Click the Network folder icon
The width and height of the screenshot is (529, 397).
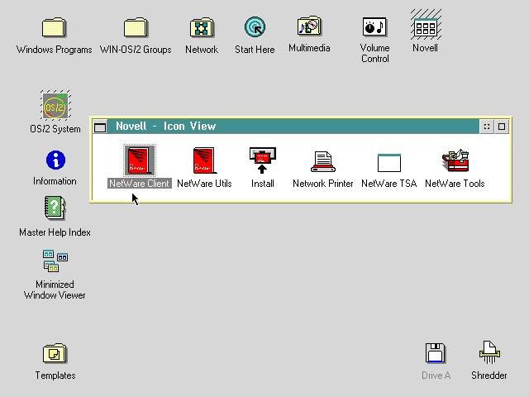[x=202, y=27]
